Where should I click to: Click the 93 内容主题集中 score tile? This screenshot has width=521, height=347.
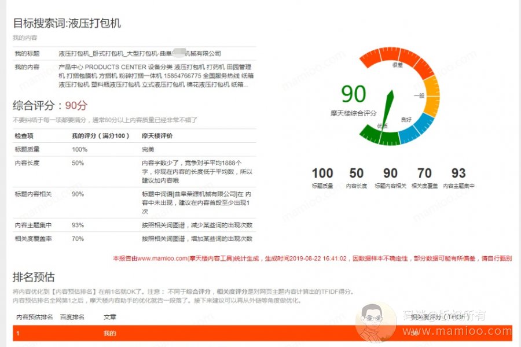(x=458, y=177)
